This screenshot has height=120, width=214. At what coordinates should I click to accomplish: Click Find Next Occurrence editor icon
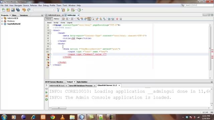(86, 19)
